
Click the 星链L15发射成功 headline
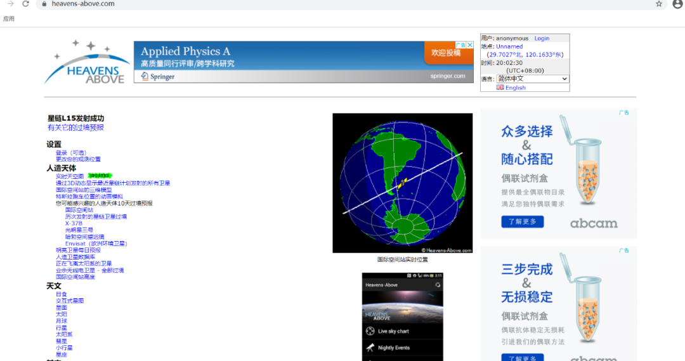[x=75, y=119]
